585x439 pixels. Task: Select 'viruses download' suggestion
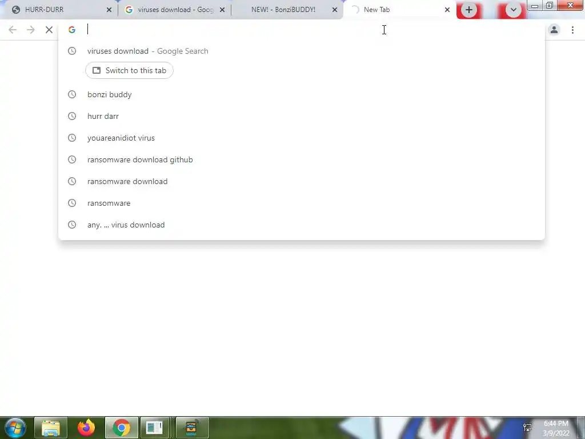[x=302, y=51]
